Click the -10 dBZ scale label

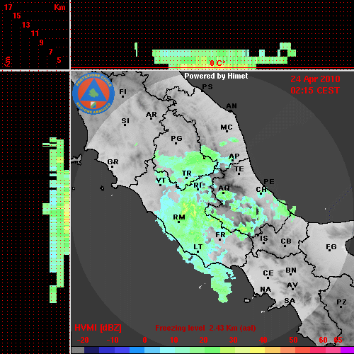[x=113, y=340]
